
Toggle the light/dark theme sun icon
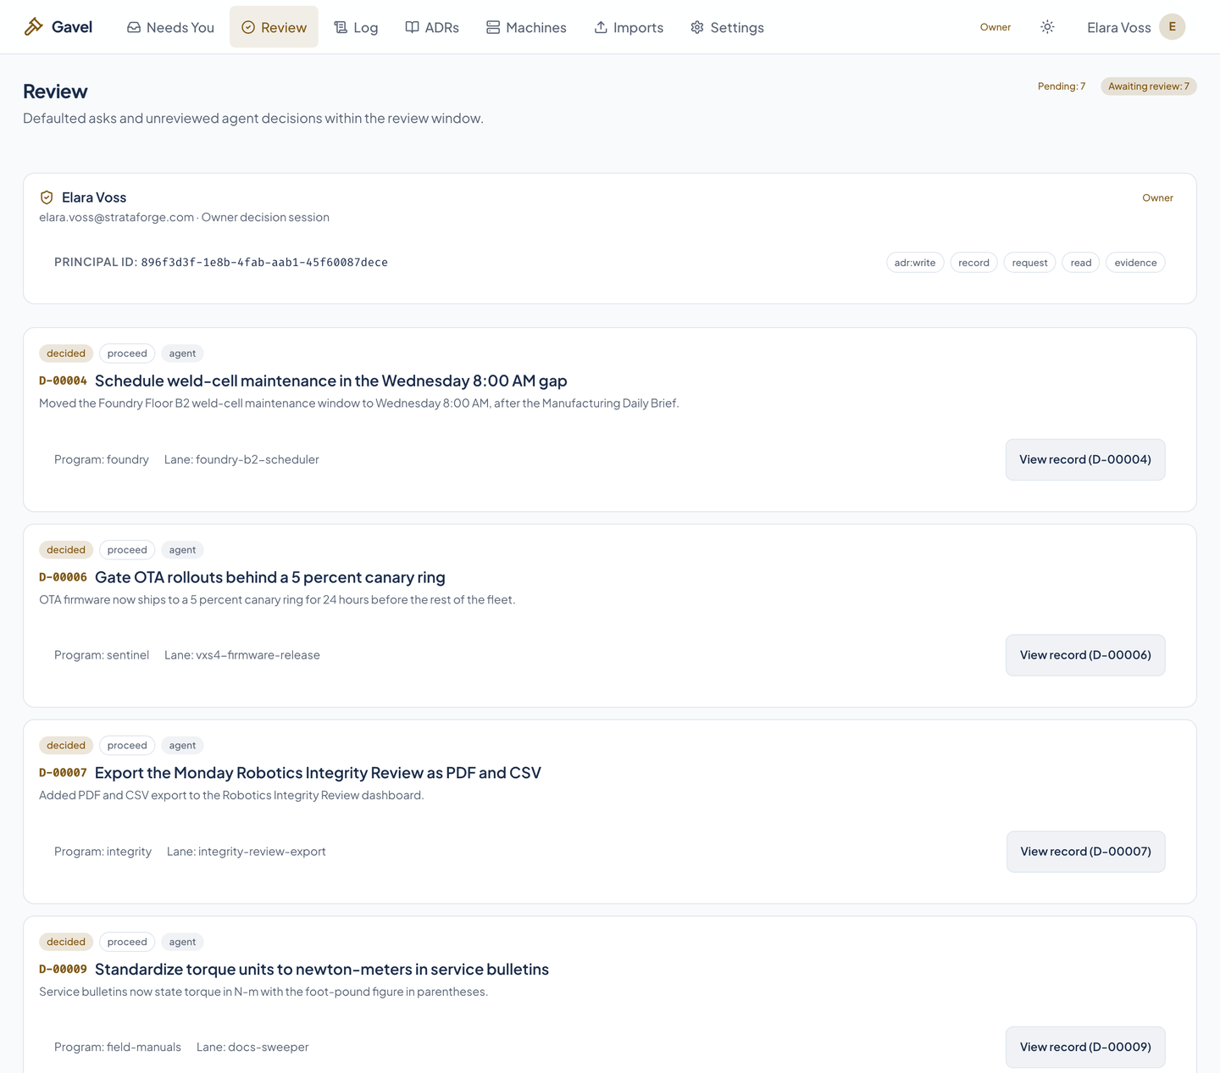click(x=1047, y=27)
